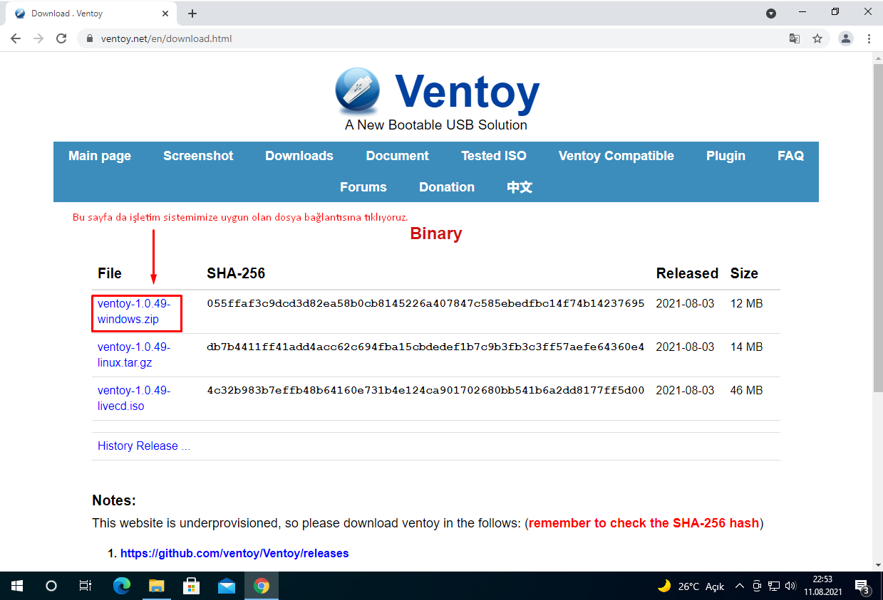Click the Notes: heading

(114, 501)
